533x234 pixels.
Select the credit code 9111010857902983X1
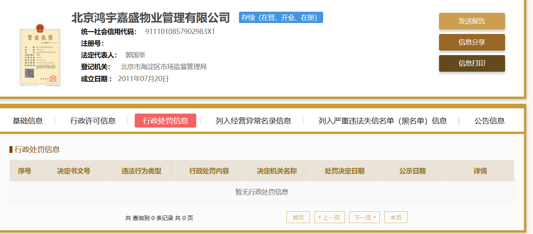pos(180,31)
